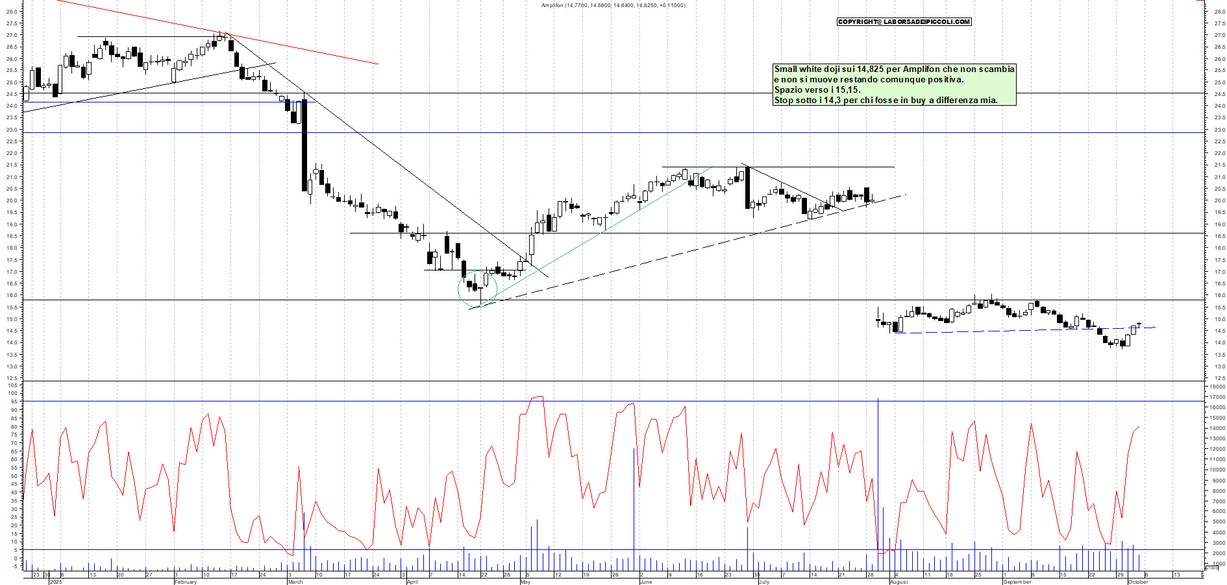Screen dimensions: 1227x585
Task: Click the 'August' label on the time axis
Action: [x=899, y=582]
